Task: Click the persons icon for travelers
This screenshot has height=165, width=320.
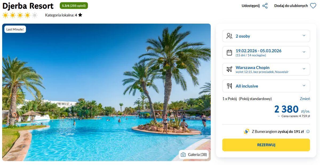Action: tap(229, 36)
